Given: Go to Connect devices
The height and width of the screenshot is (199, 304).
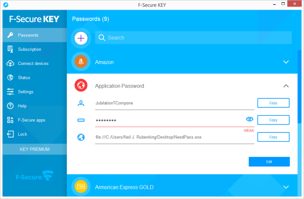Looking at the screenshot, I should [x=35, y=63].
